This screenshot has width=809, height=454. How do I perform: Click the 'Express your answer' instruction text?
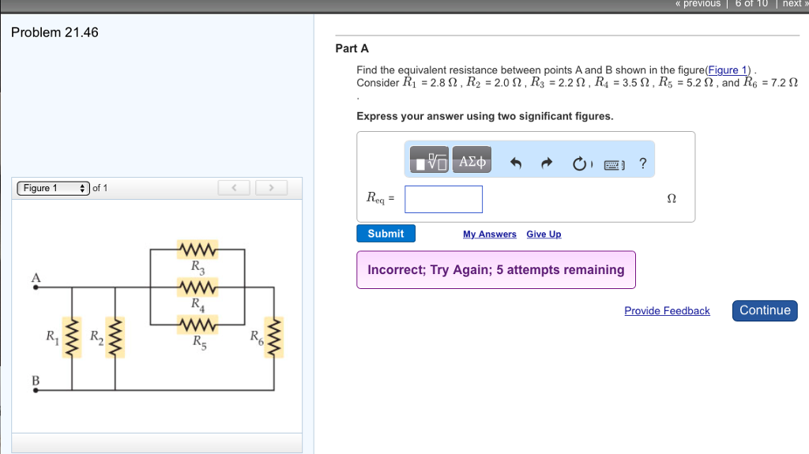[485, 116]
